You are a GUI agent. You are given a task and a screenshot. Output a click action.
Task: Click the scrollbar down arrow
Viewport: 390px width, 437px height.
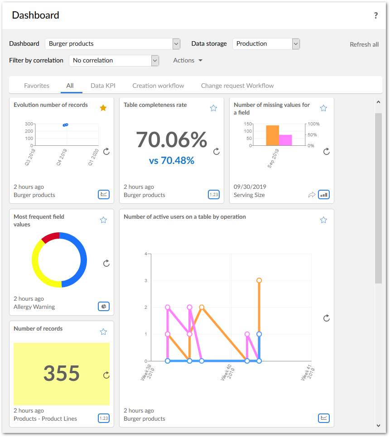[379, 426]
